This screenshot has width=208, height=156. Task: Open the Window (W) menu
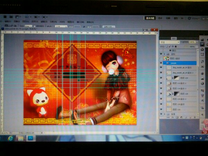pos(80,22)
